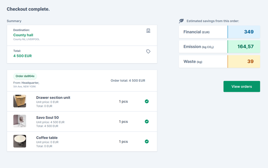Click the price tag icon beside Total

click(x=148, y=51)
